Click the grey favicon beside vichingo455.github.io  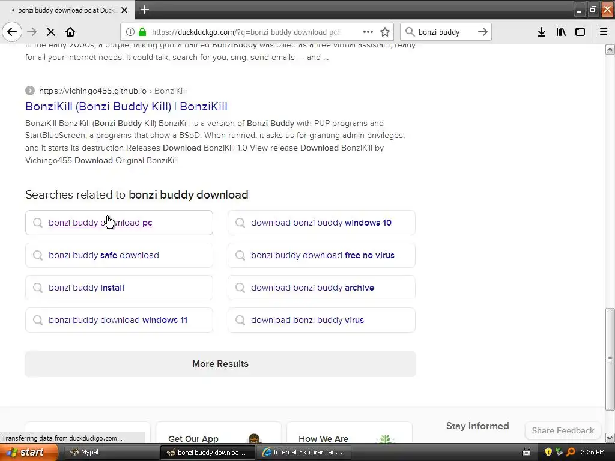(x=30, y=91)
